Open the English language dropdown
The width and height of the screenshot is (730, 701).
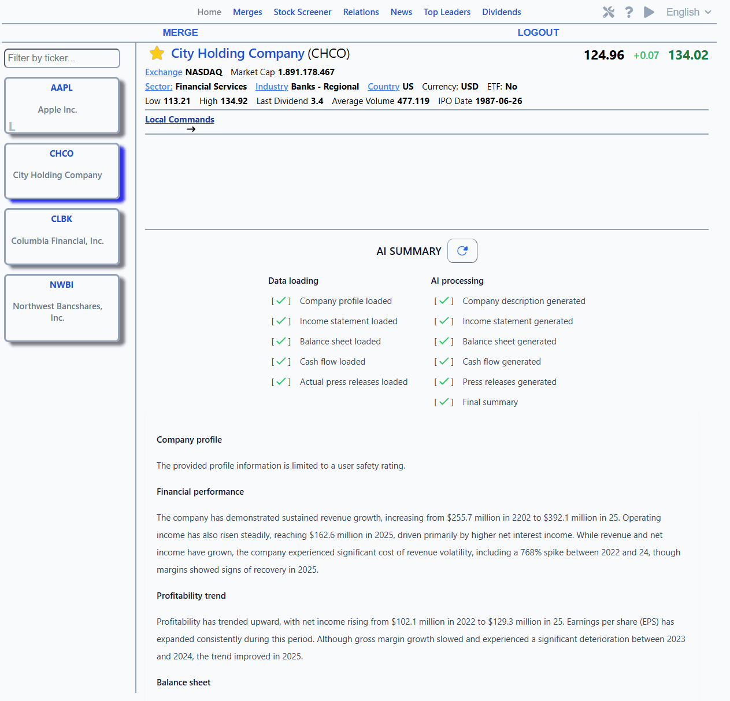pyautogui.click(x=689, y=12)
